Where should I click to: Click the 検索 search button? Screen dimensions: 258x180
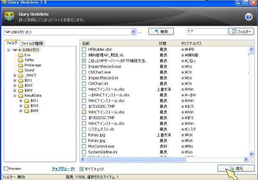(161, 31)
